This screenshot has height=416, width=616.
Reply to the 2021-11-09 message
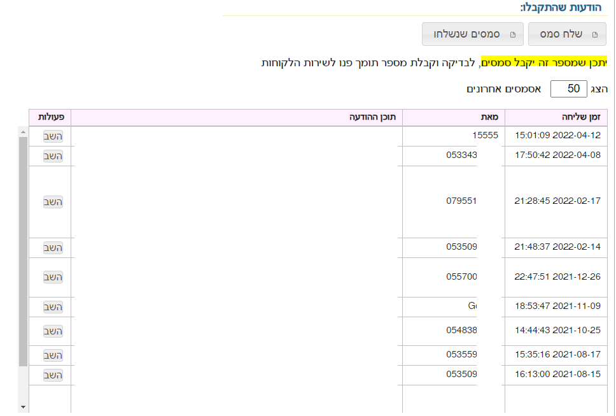pyautogui.click(x=53, y=307)
